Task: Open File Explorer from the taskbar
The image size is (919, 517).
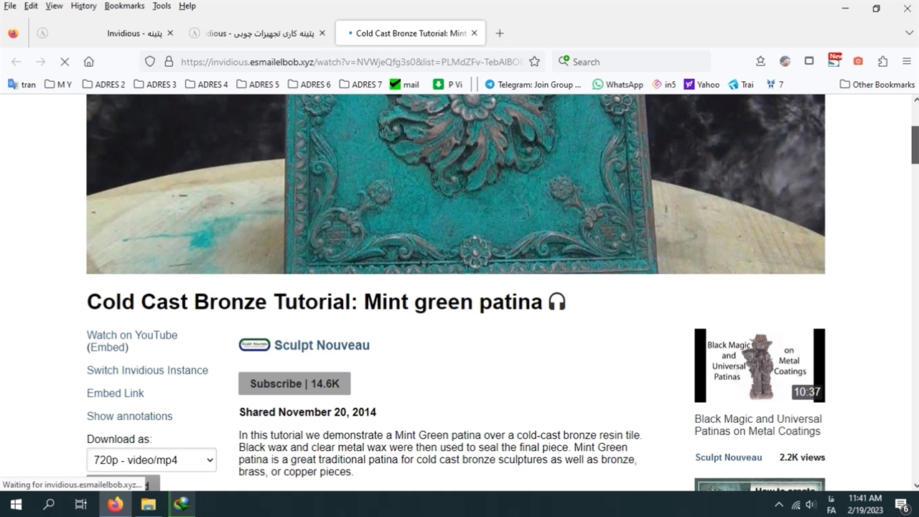Action: [x=148, y=504]
